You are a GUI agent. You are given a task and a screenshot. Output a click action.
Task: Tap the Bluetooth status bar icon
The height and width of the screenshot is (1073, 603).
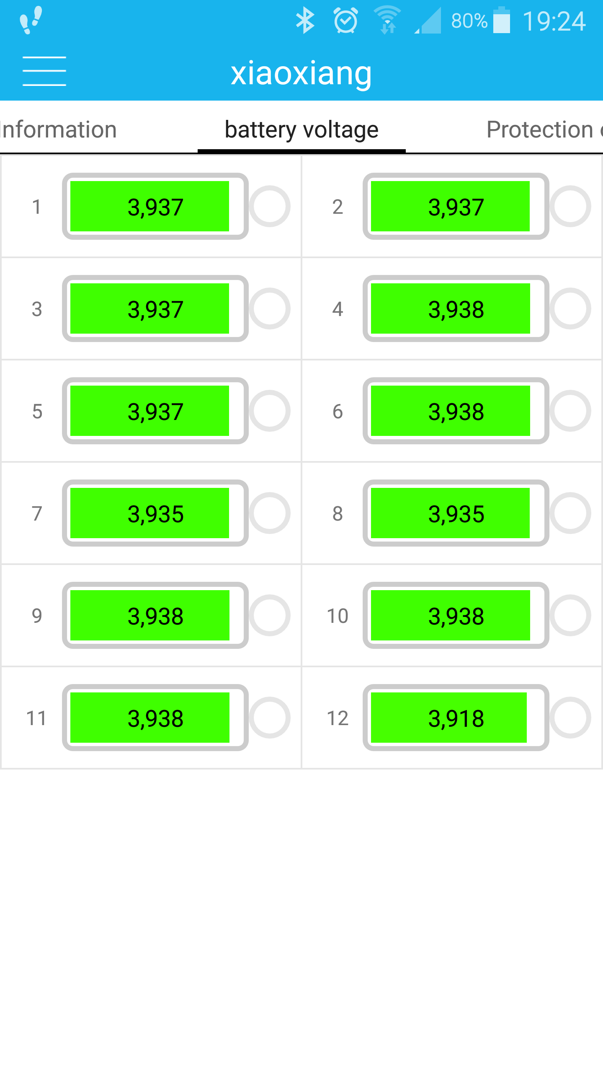coord(305,21)
